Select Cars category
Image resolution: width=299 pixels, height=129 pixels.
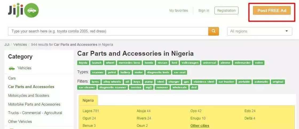12,78
